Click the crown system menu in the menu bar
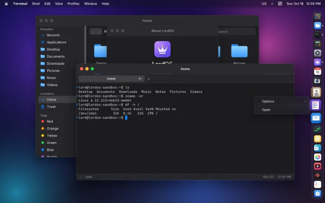The height and width of the screenshot is (203, 325). [6, 4]
